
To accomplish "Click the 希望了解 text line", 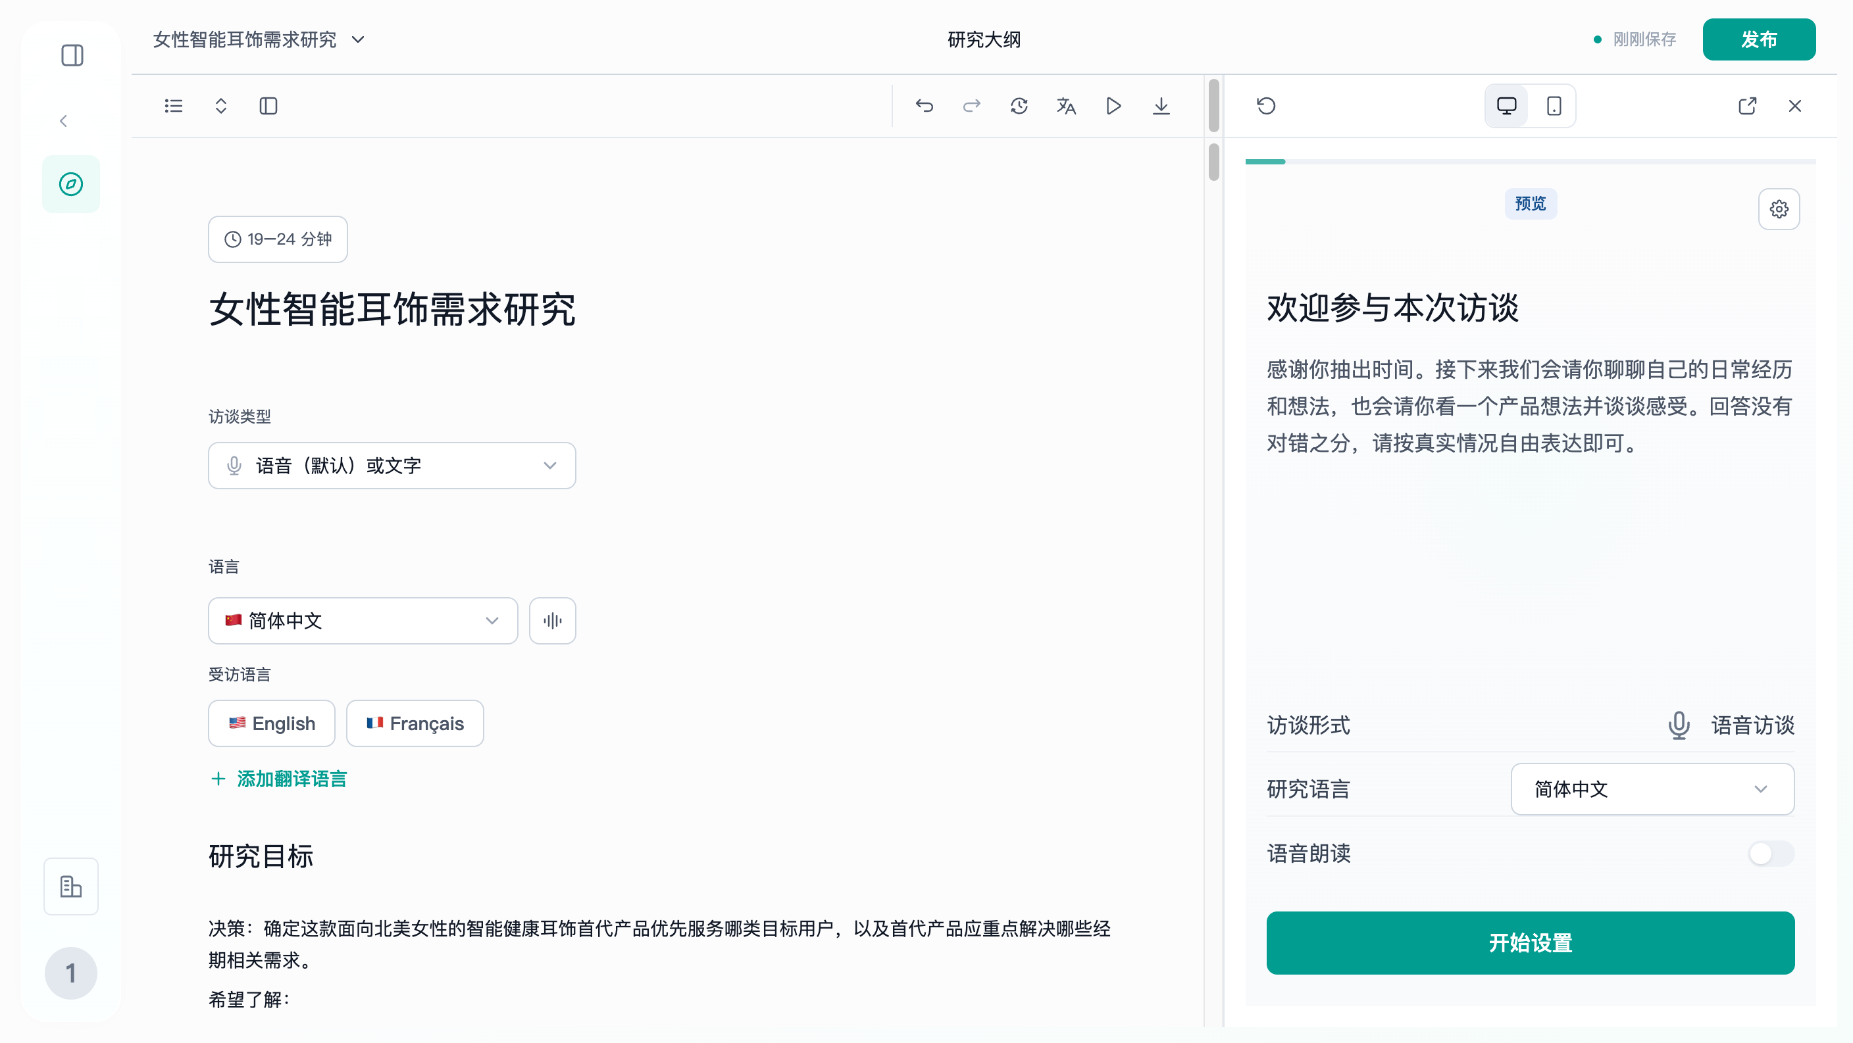I will click(249, 999).
